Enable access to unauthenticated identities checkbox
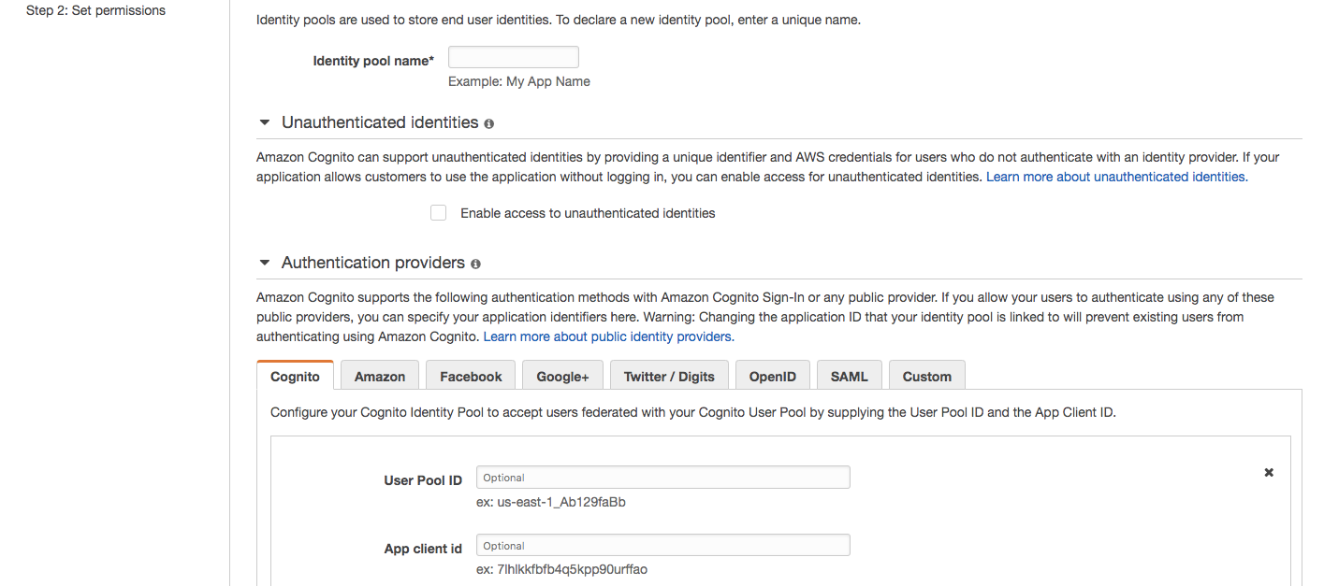Screen dimensions: 1324x586 (438, 213)
